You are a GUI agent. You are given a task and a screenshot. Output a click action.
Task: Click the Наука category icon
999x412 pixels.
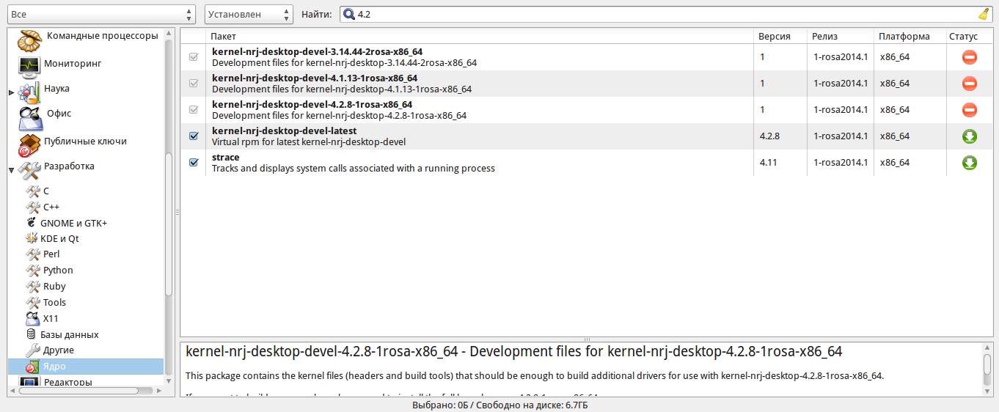tap(29, 92)
